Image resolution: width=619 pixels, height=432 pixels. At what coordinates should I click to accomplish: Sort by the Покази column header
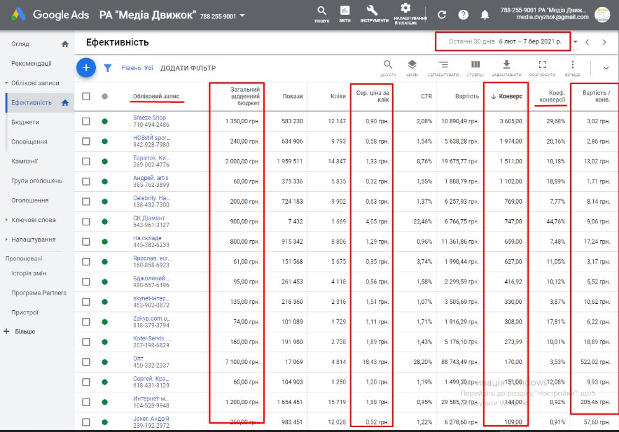[293, 97]
